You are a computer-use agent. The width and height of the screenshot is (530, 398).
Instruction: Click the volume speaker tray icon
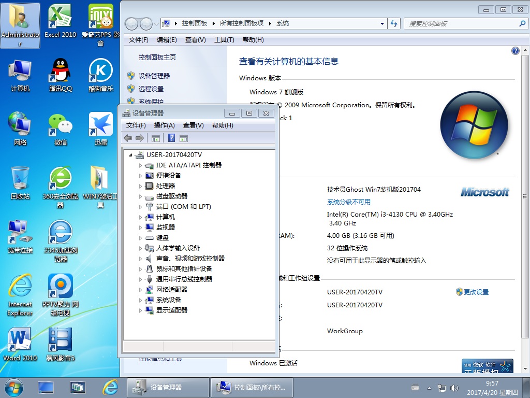click(454, 388)
